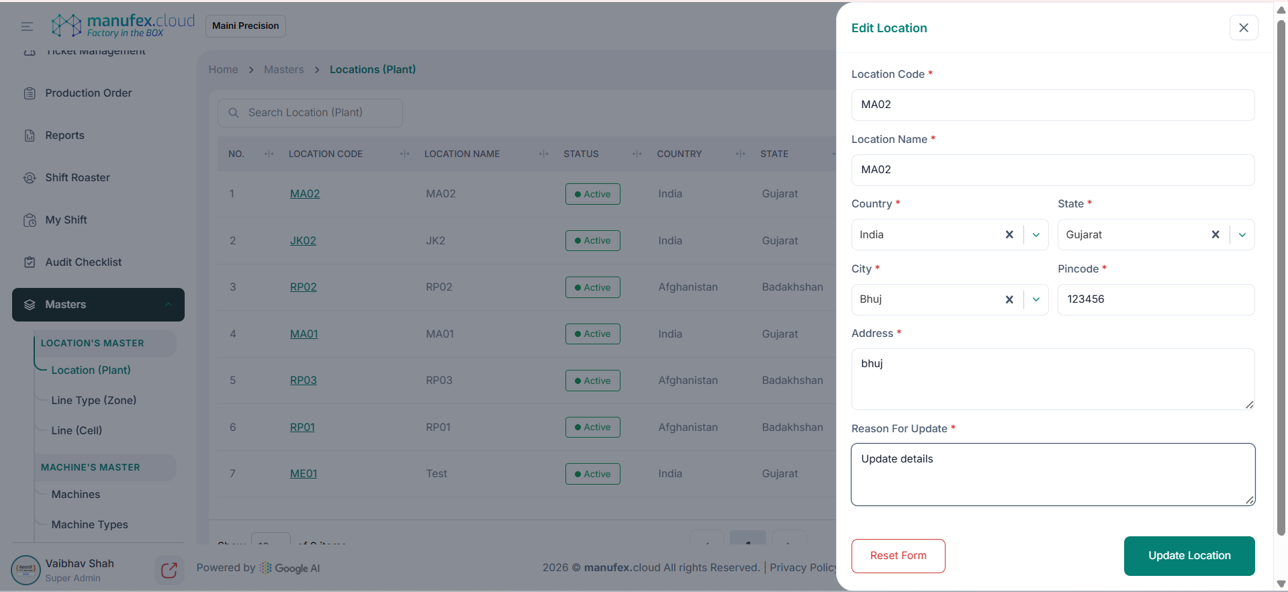This screenshot has height=592, width=1288.
Task: Open Line Type (Zone) in sidebar
Action: coord(93,400)
